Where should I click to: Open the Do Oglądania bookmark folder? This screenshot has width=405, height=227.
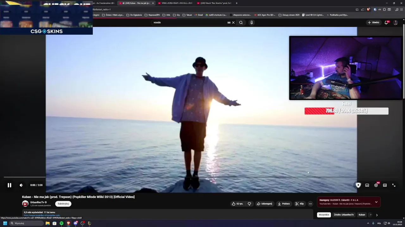click(134, 15)
